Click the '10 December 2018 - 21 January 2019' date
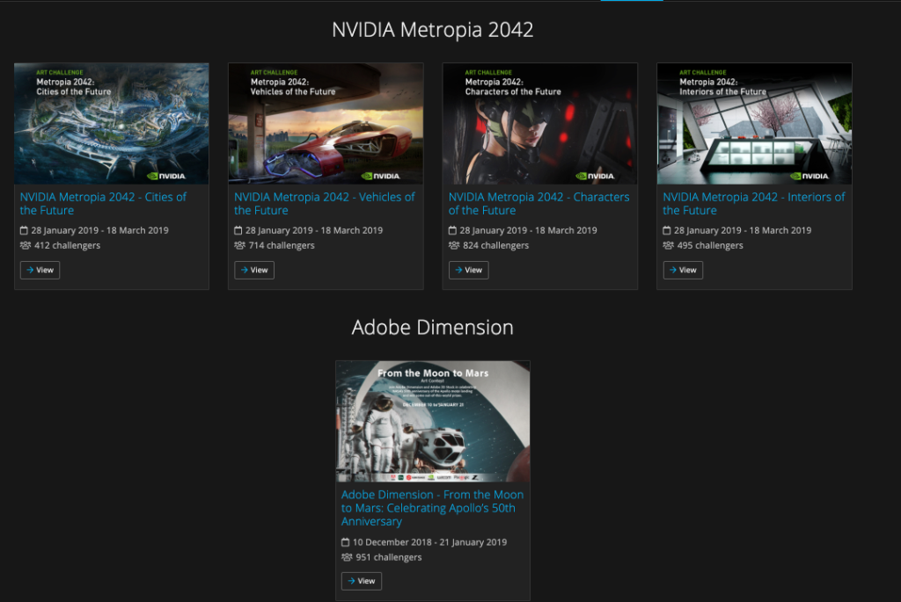The image size is (901, 602). (429, 542)
